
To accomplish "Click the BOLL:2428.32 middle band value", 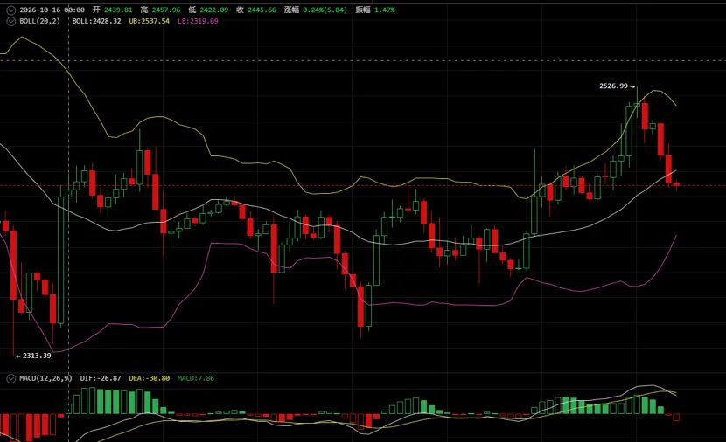I will click(x=97, y=21).
